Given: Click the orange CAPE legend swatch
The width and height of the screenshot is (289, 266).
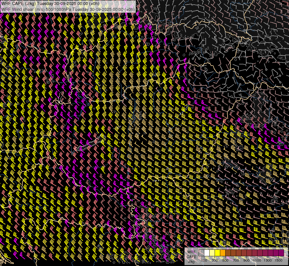Looking at the screenshot, I should coord(223,253).
